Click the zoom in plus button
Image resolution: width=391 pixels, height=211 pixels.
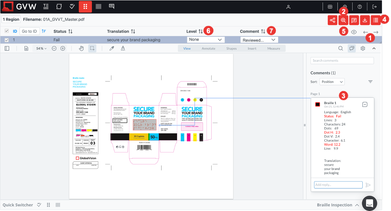63,48
